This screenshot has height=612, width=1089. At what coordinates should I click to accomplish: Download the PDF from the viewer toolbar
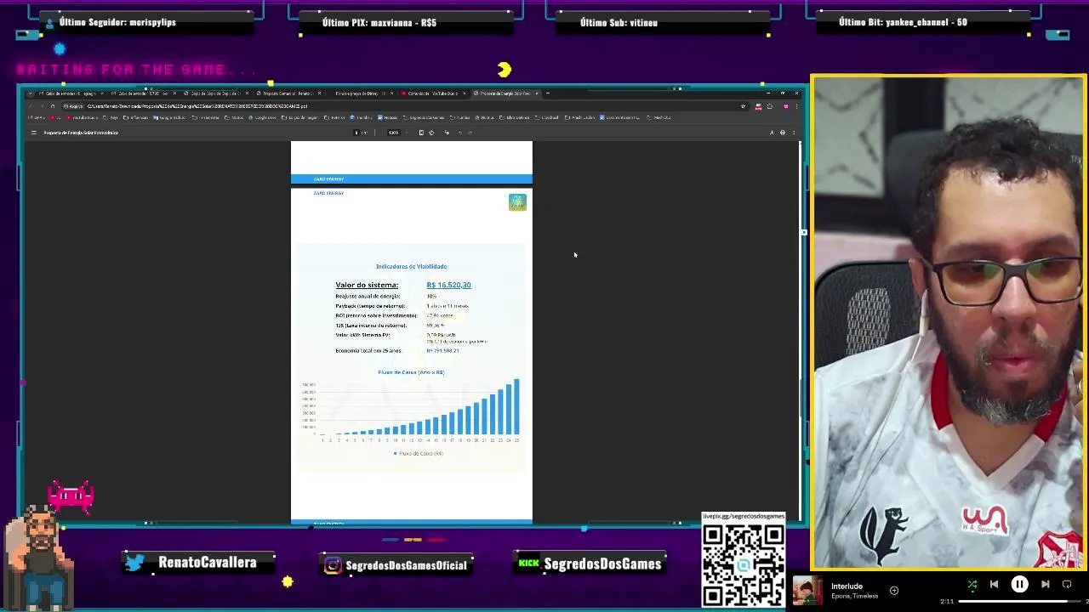[772, 133]
